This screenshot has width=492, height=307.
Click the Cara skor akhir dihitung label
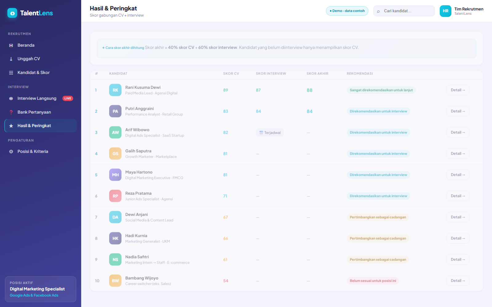point(123,48)
